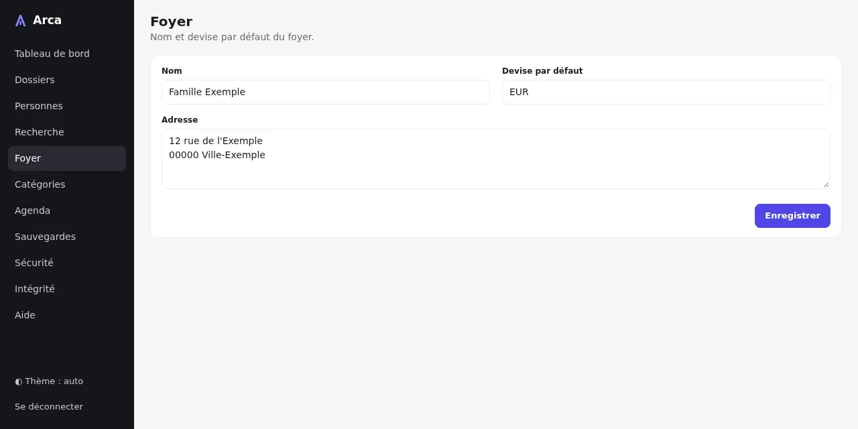Image resolution: width=858 pixels, height=429 pixels.
Task: Toggle the Thème : auto setting
Action: [67, 381]
